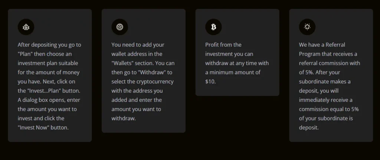
Task: Click the "$10." minimum amount text
Action: [210, 81]
